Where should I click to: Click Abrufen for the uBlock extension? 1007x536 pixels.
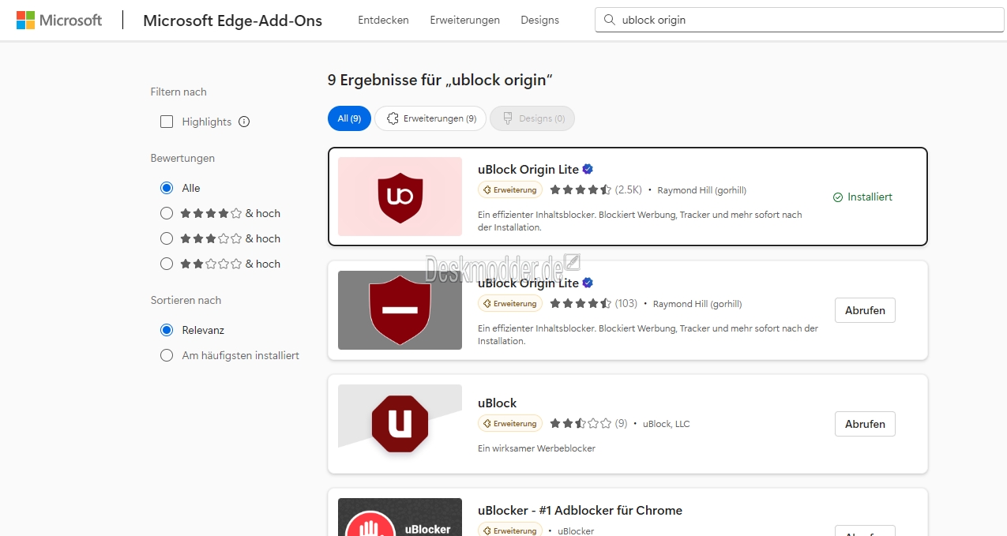click(865, 424)
